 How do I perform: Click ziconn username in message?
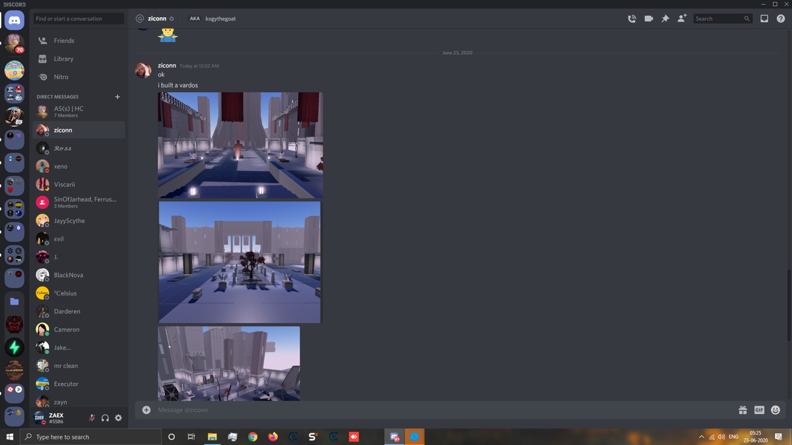[167, 65]
